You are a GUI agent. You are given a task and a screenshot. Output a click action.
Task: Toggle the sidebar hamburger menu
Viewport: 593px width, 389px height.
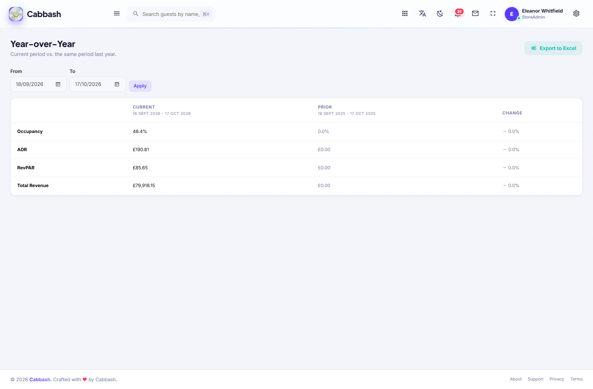click(117, 14)
